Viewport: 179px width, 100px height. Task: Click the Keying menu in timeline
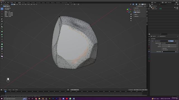click(10, 90)
